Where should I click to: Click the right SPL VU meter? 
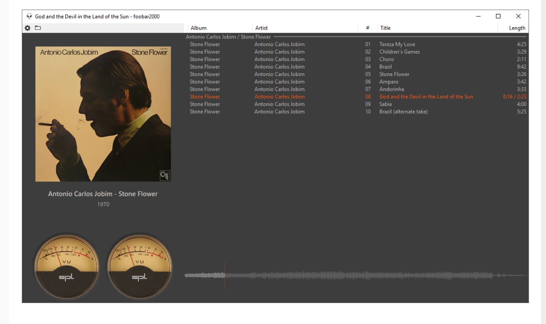pos(139,266)
